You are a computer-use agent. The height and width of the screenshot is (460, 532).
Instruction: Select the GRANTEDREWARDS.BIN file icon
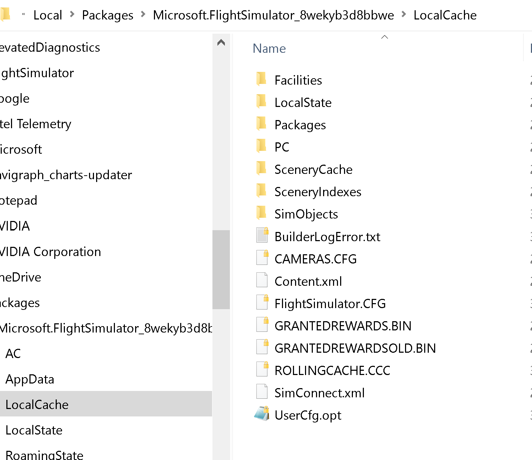point(262,324)
